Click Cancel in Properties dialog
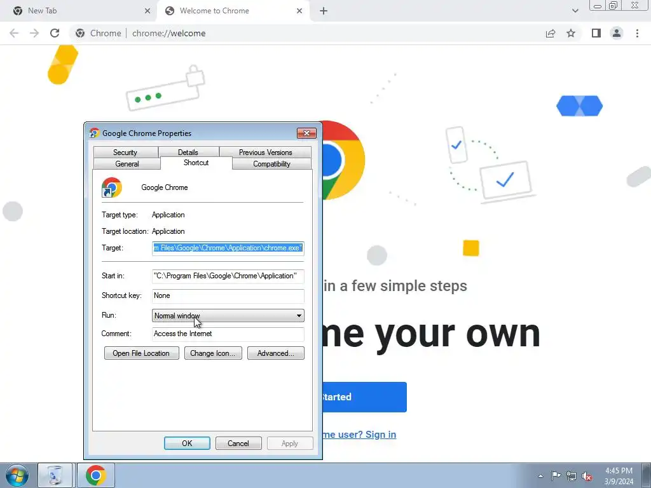The height and width of the screenshot is (488, 651). point(238,443)
